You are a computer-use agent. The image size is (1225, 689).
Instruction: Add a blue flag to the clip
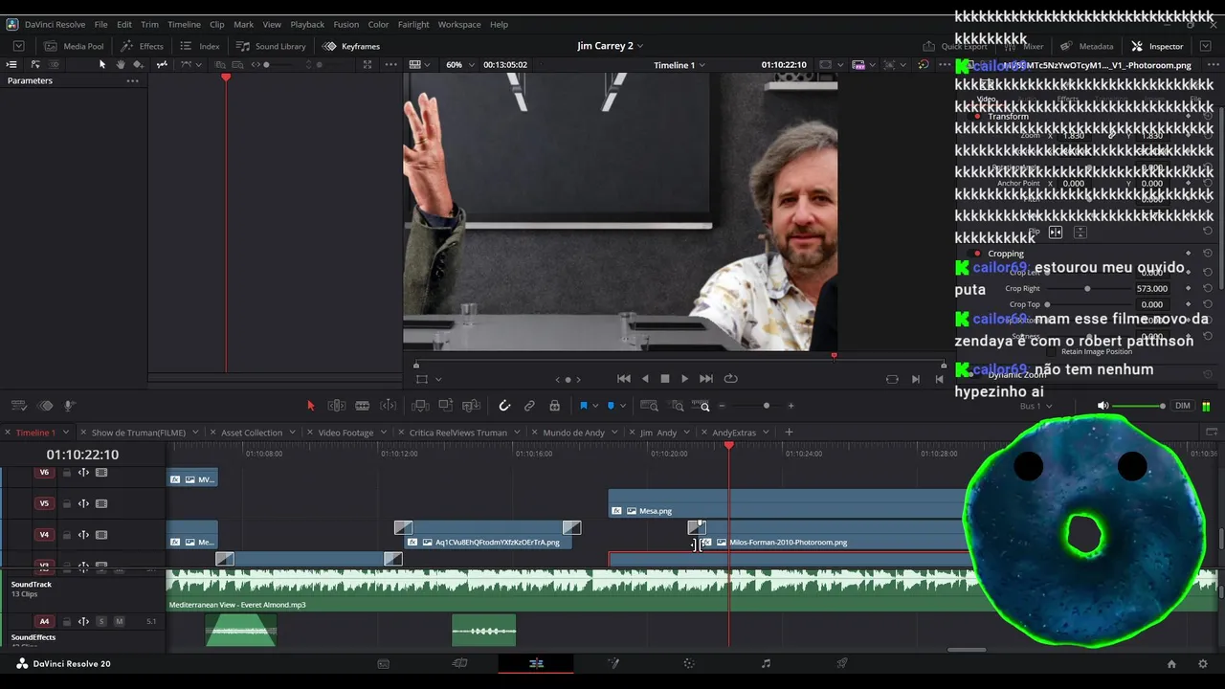pos(583,406)
